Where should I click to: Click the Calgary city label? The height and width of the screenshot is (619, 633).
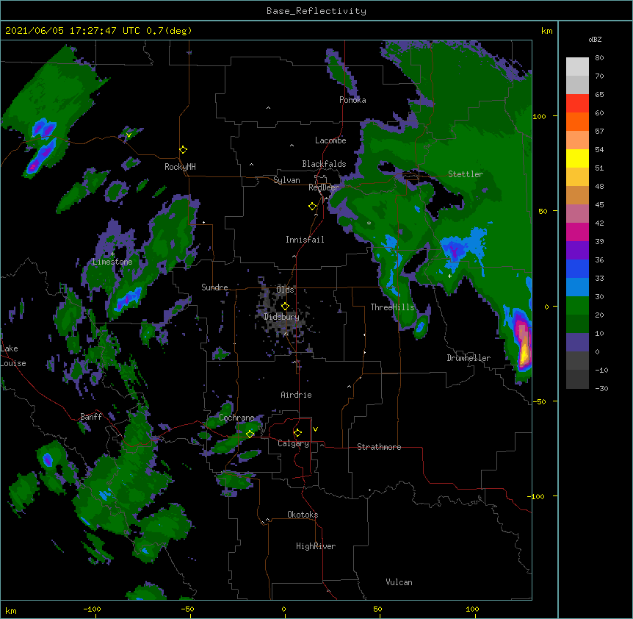[x=293, y=443]
